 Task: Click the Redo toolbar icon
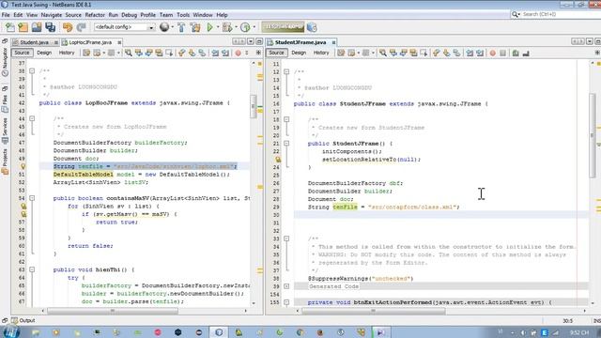coord(81,27)
